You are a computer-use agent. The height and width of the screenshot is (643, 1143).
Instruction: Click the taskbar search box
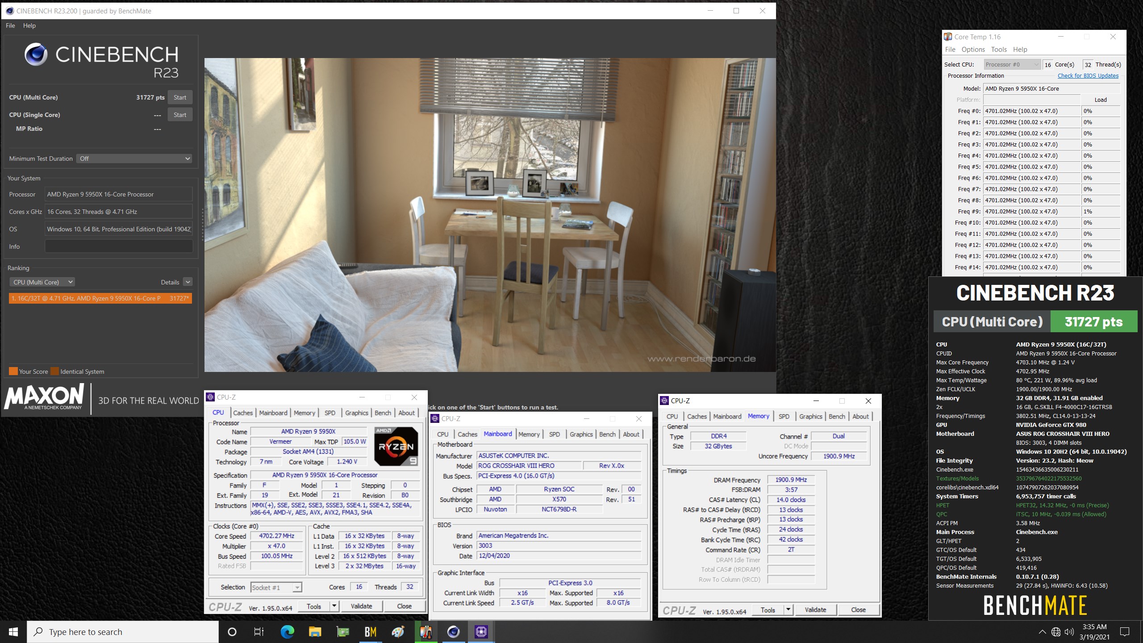click(123, 631)
